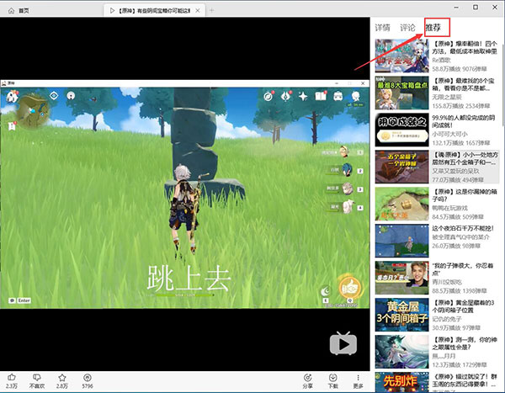Open the 更多 more options menu

(359, 376)
